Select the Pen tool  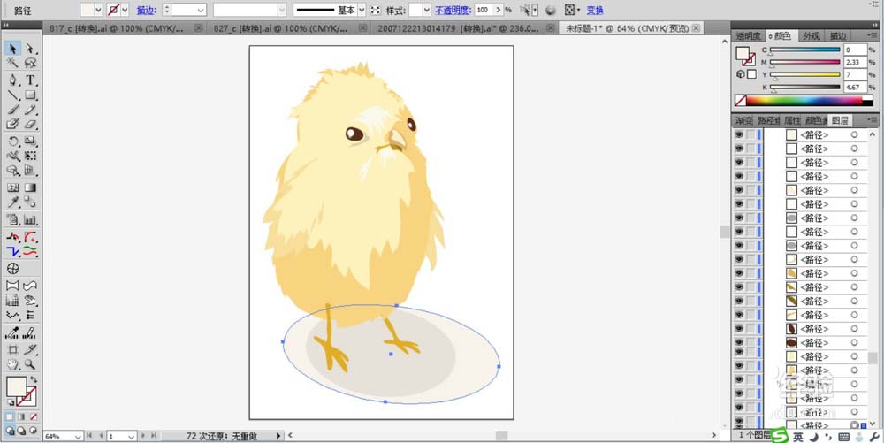tap(13, 80)
